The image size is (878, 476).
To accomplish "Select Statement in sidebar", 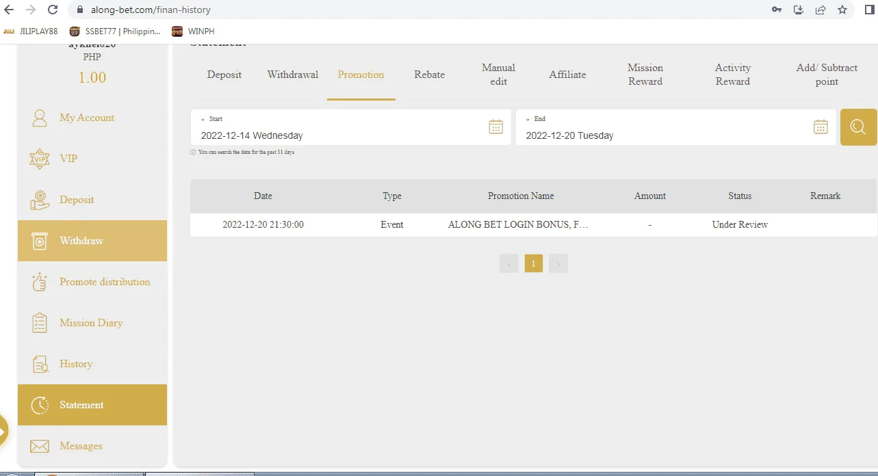I will click(92, 405).
